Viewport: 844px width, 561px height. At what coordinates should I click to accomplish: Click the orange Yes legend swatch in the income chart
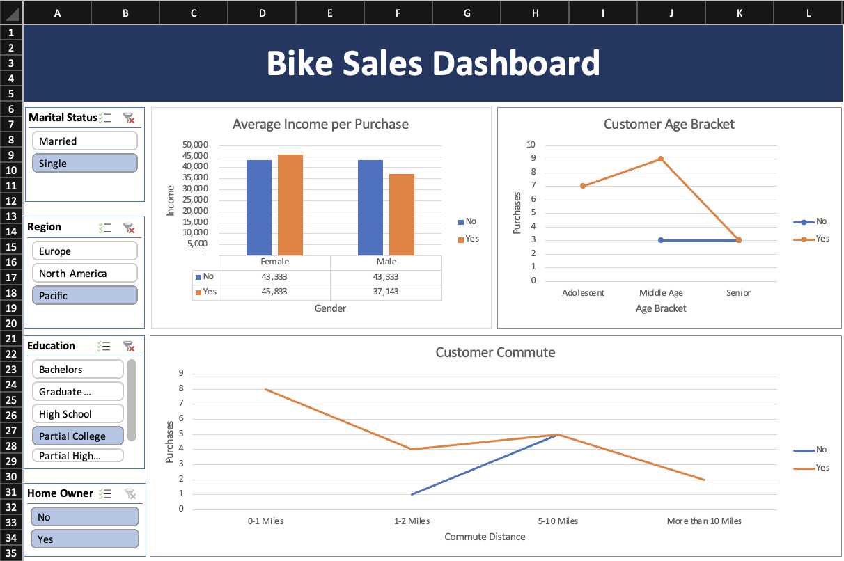coord(460,239)
